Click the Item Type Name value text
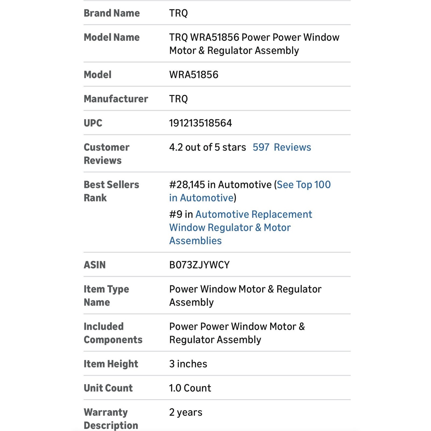 click(245, 296)
